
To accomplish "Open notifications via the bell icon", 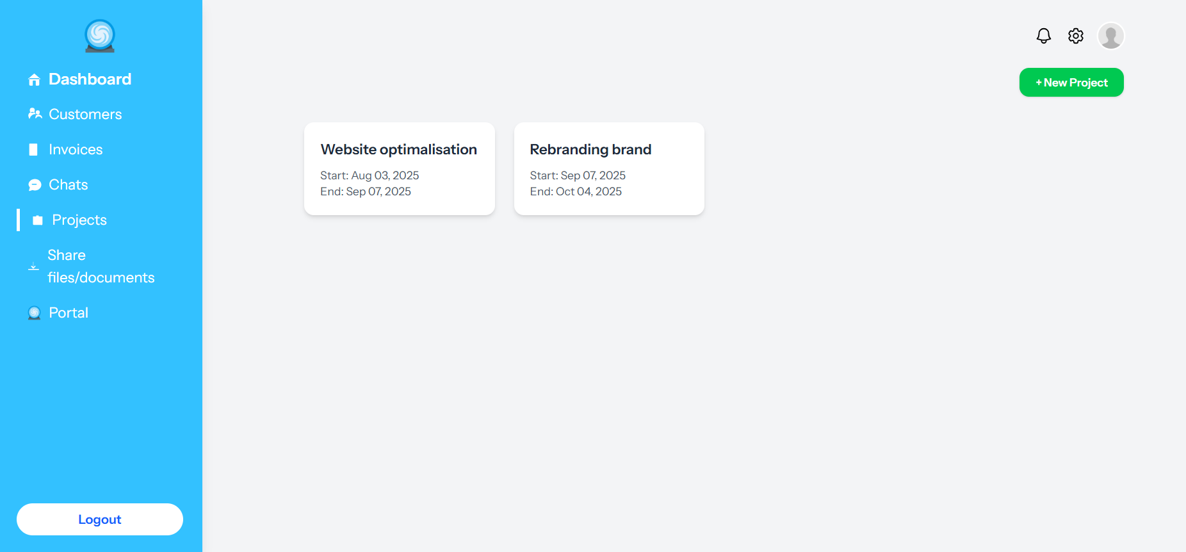I will [x=1043, y=36].
